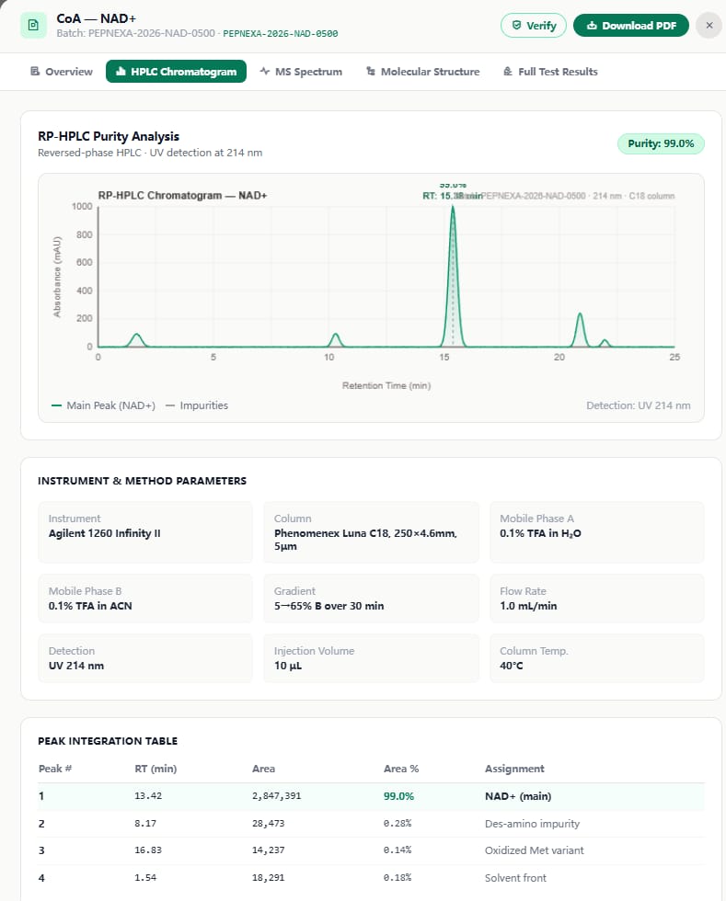Screen dimensions: 726x901
Task: Click the impurity peak near 21 min
Action: [580, 330]
